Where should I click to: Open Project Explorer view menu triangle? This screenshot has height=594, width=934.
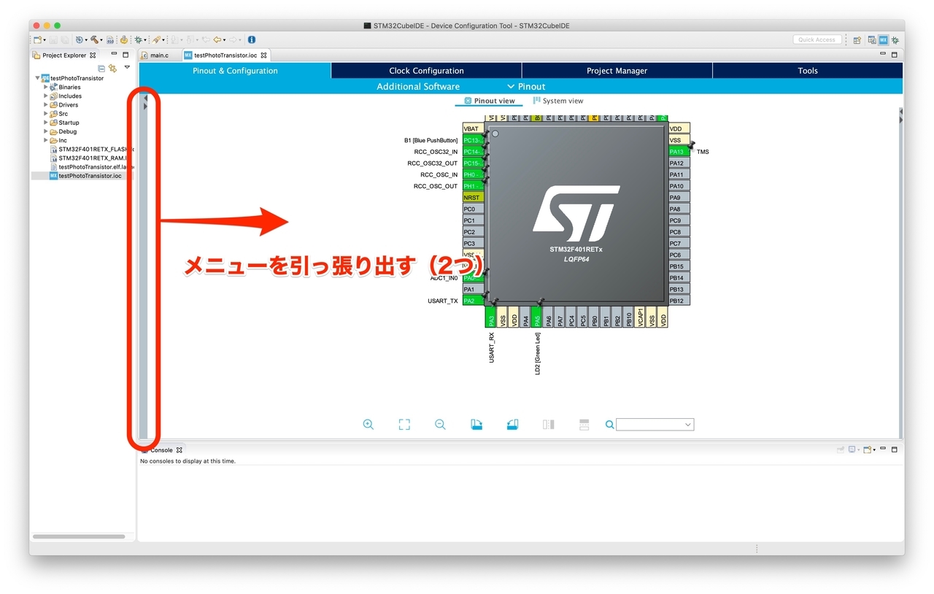tap(127, 67)
